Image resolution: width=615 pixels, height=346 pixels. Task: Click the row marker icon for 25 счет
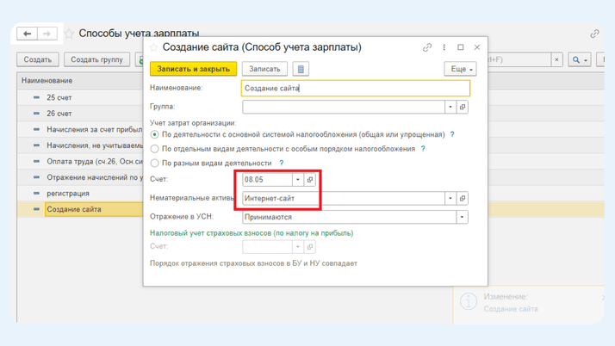pos(36,97)
